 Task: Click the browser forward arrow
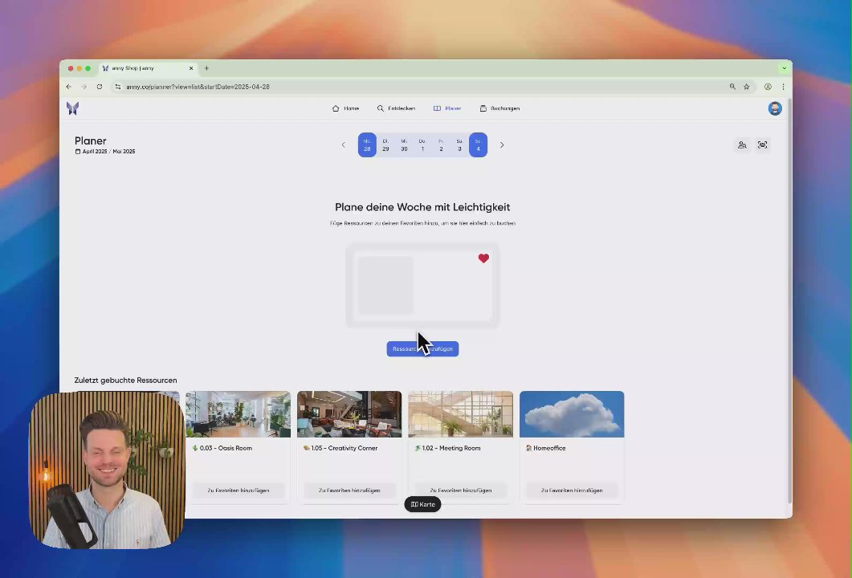84,87
